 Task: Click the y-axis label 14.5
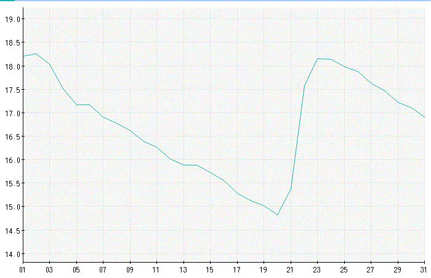pyautogui.click(x=13, y=231)
